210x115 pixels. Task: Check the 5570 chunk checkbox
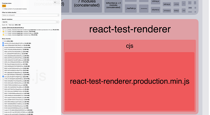(3, 50)
